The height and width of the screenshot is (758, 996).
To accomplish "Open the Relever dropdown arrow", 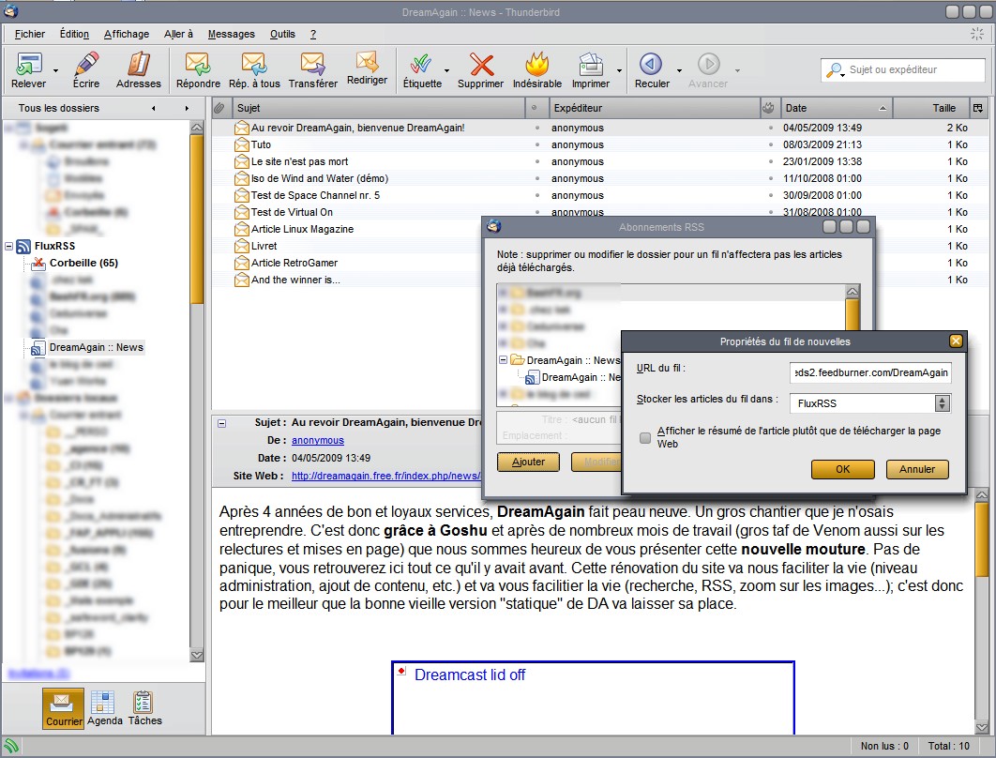I will point(56,70).
